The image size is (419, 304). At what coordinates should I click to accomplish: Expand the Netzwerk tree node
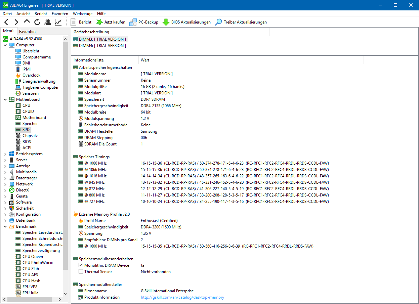pos(5,184)
